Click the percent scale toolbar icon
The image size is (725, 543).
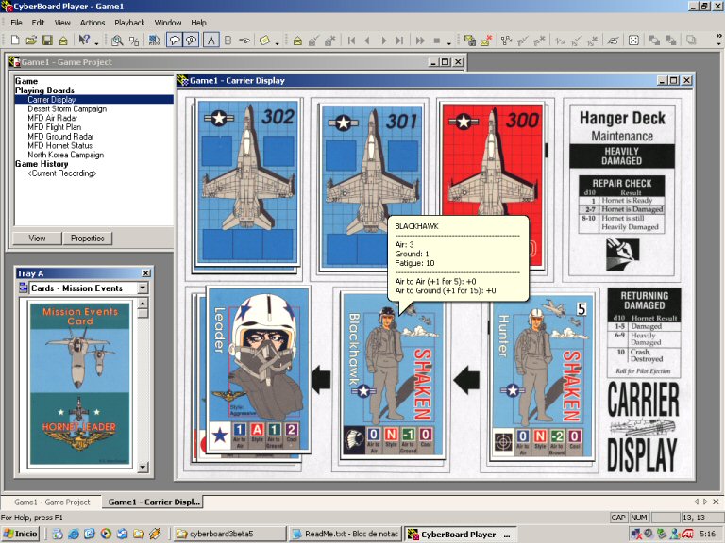click(x=134, y=41)
